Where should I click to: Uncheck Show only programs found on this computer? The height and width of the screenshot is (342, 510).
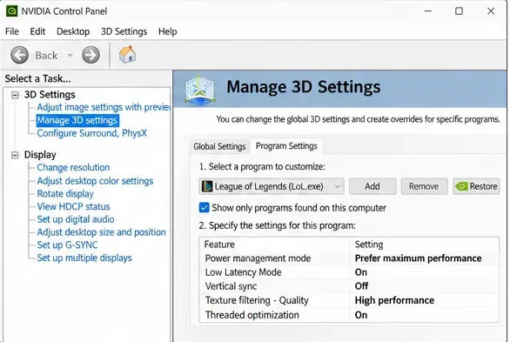tap(204, 207)
